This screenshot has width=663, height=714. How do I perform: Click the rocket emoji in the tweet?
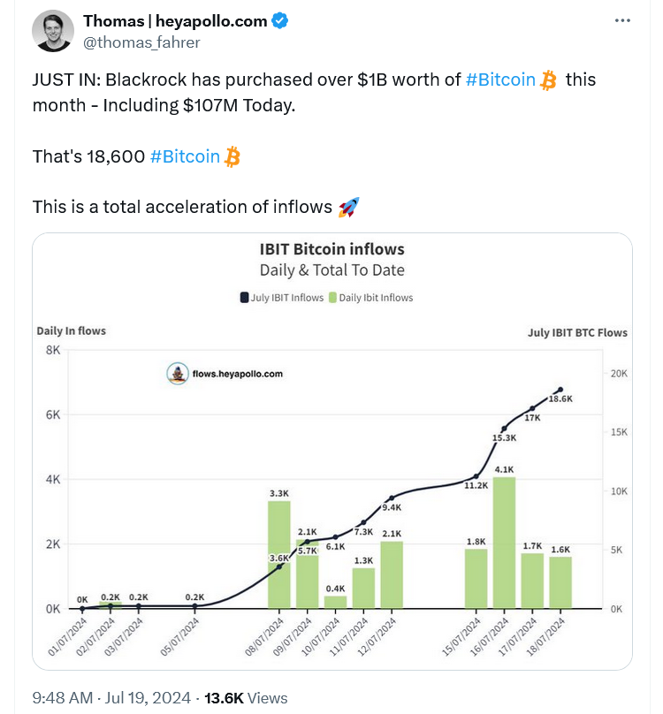(348, 207)
